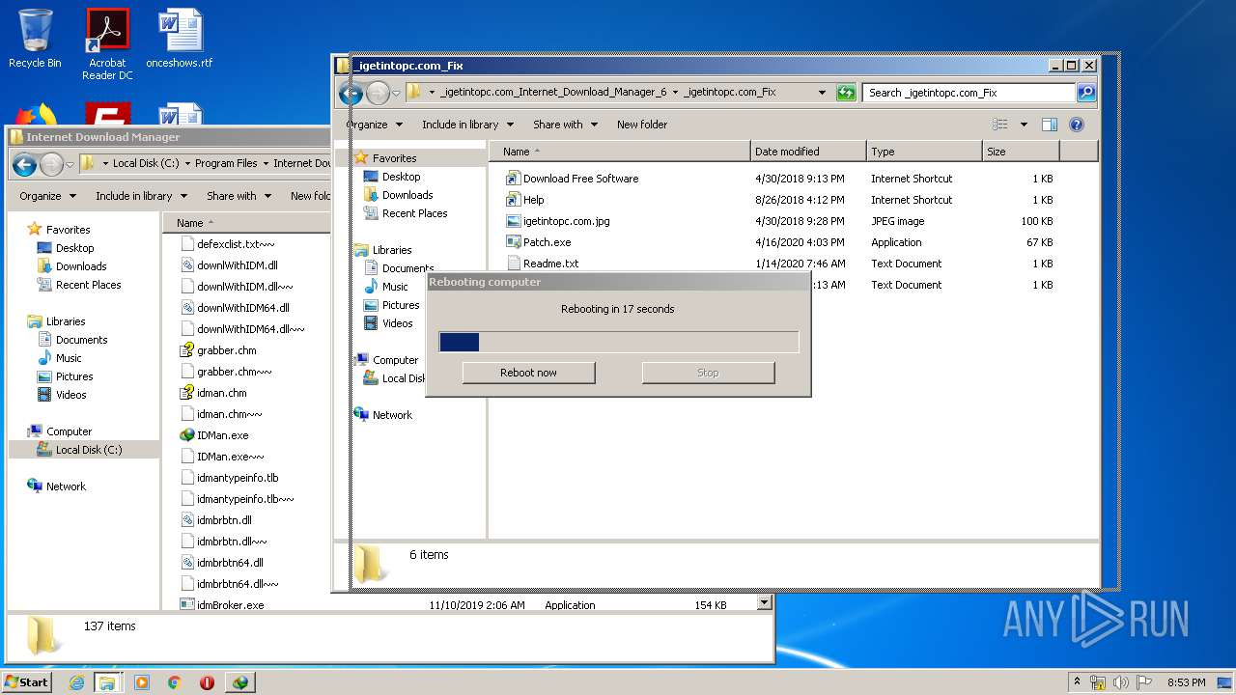Select Download Free Software shortcut file
This screenshot has height=695, width=1236.
pos(572,179)
